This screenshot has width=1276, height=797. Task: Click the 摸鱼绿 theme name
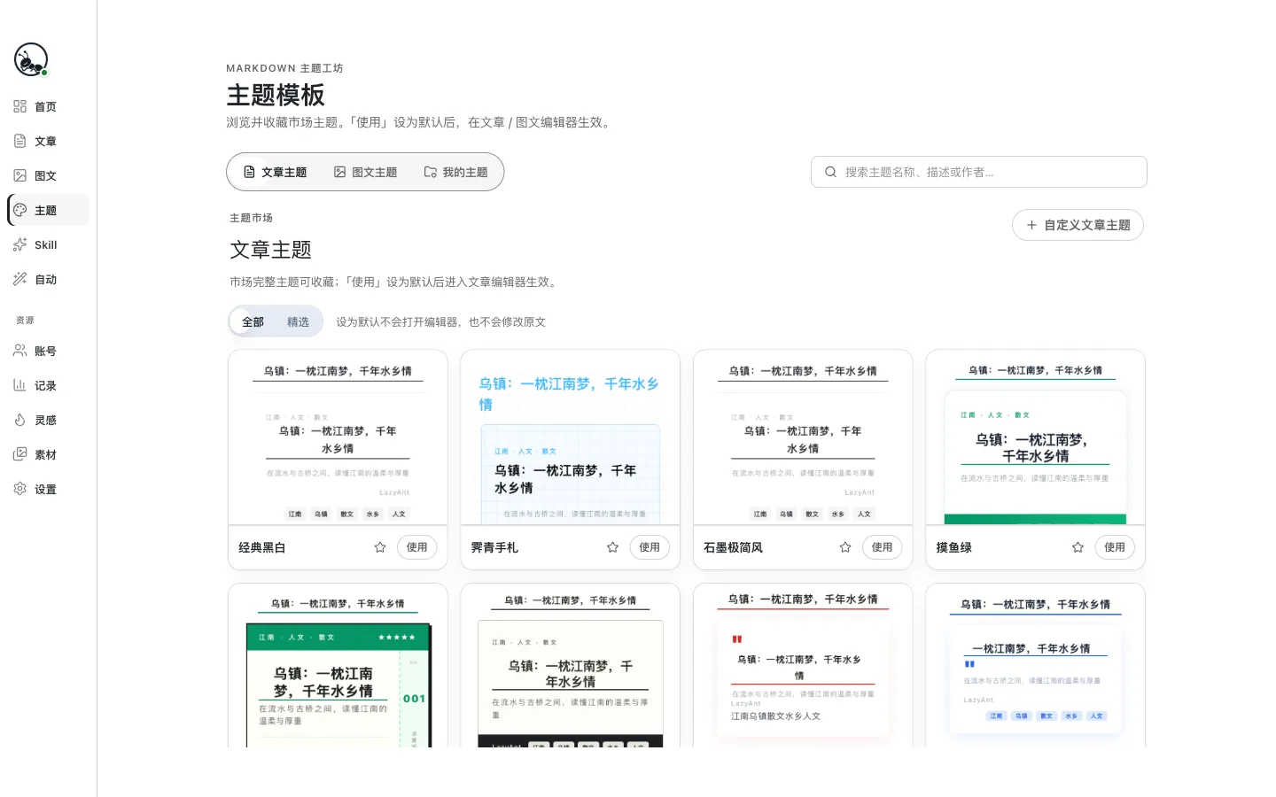[x=954, y=547]
